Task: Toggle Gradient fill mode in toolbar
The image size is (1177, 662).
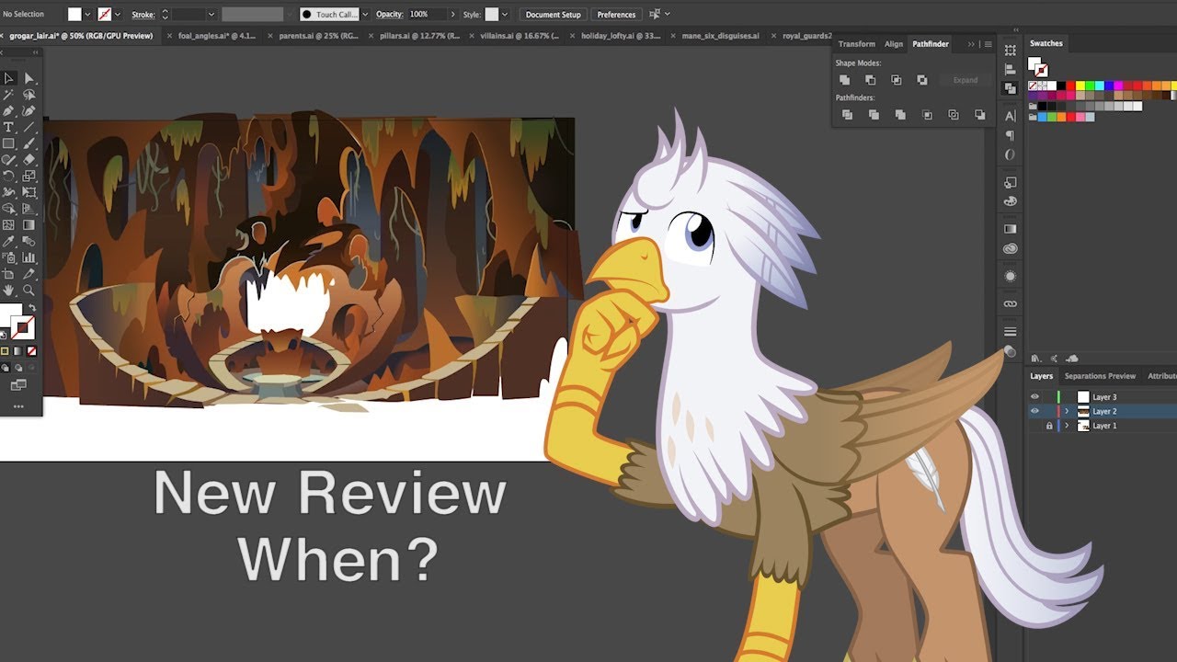Action: click(18, 350)
